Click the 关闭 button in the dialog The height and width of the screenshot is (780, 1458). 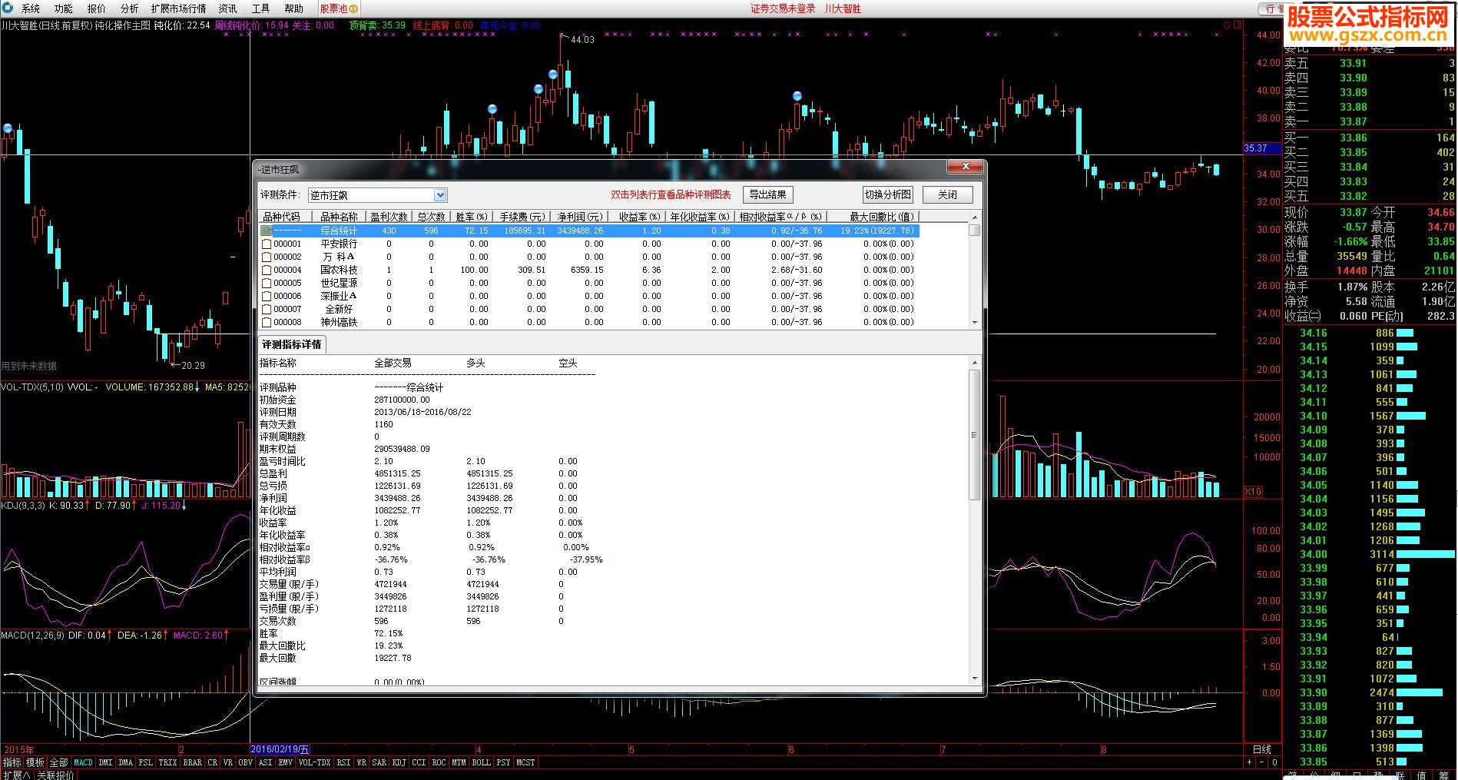click(947, 194)
